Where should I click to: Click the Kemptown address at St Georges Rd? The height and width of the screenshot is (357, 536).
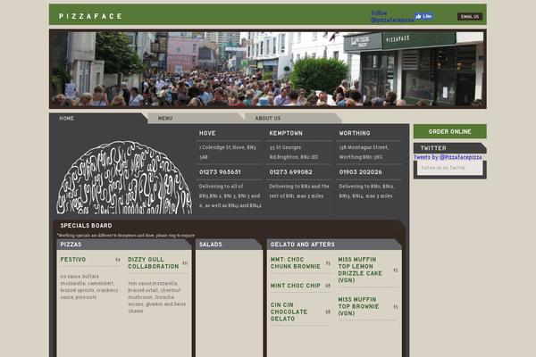pyautogui.click(x=294, y=152)
